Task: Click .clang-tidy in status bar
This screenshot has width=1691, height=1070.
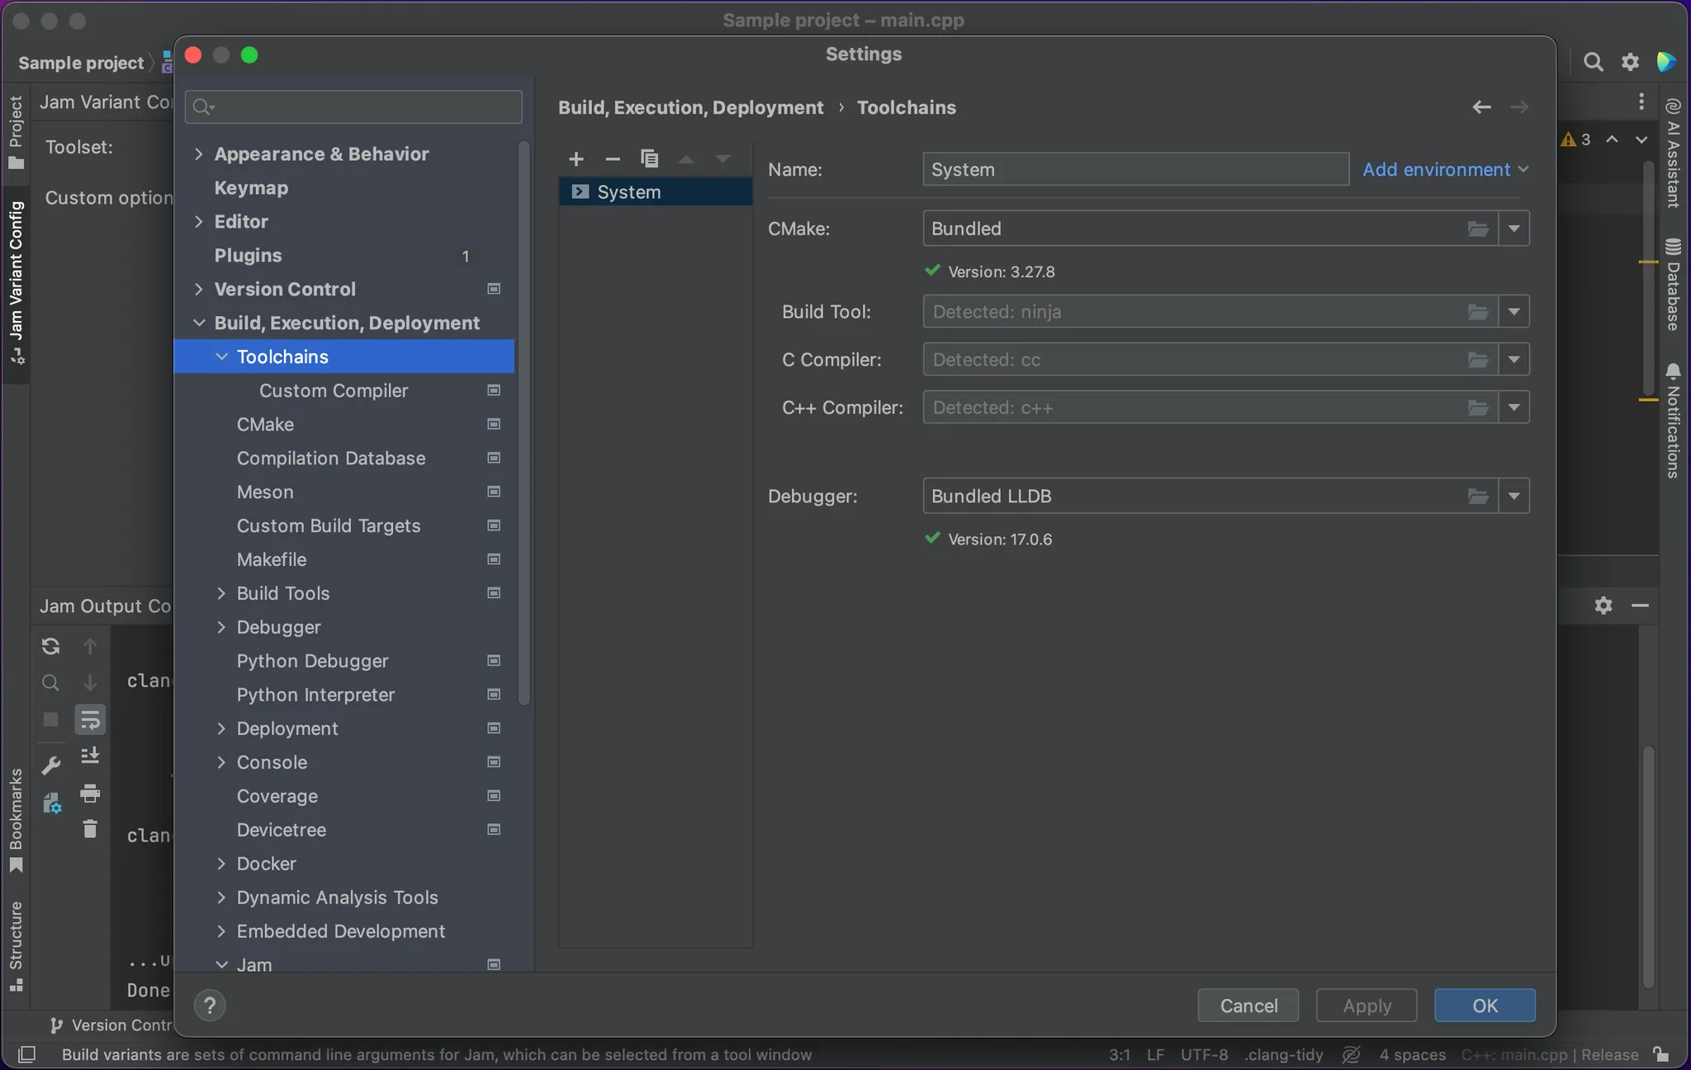Action: pos(1284,1054)
